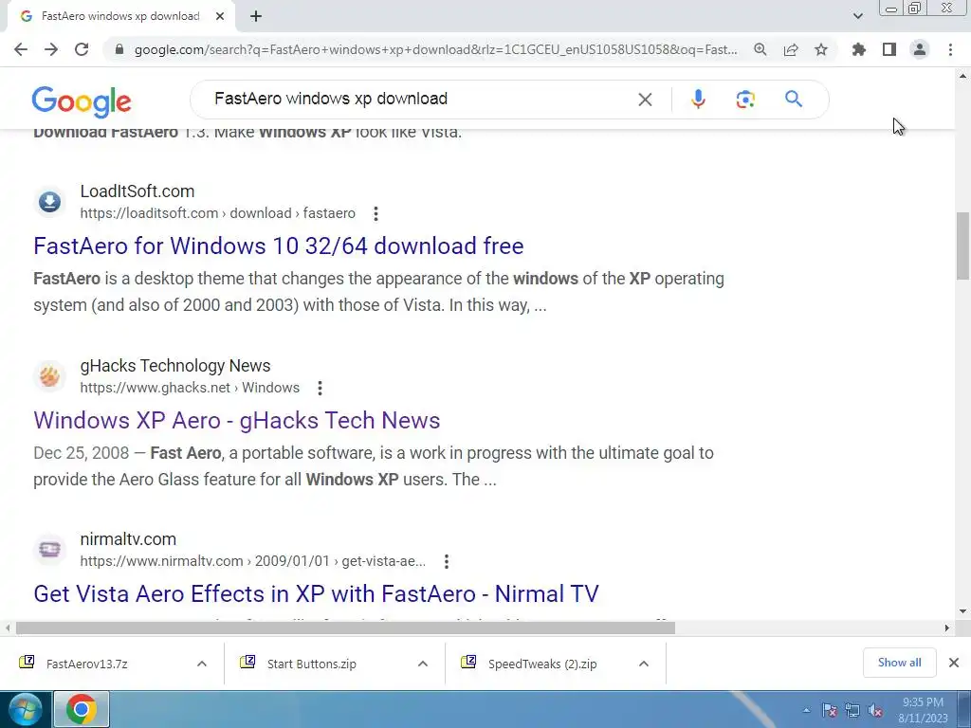The image size is (971, 728).
Task: Go forward with the forward arrow
Action: click(51, 49)
